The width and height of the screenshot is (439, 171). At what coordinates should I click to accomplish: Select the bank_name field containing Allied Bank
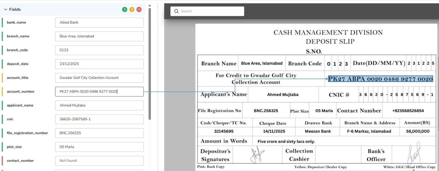[x=99, y=22]
